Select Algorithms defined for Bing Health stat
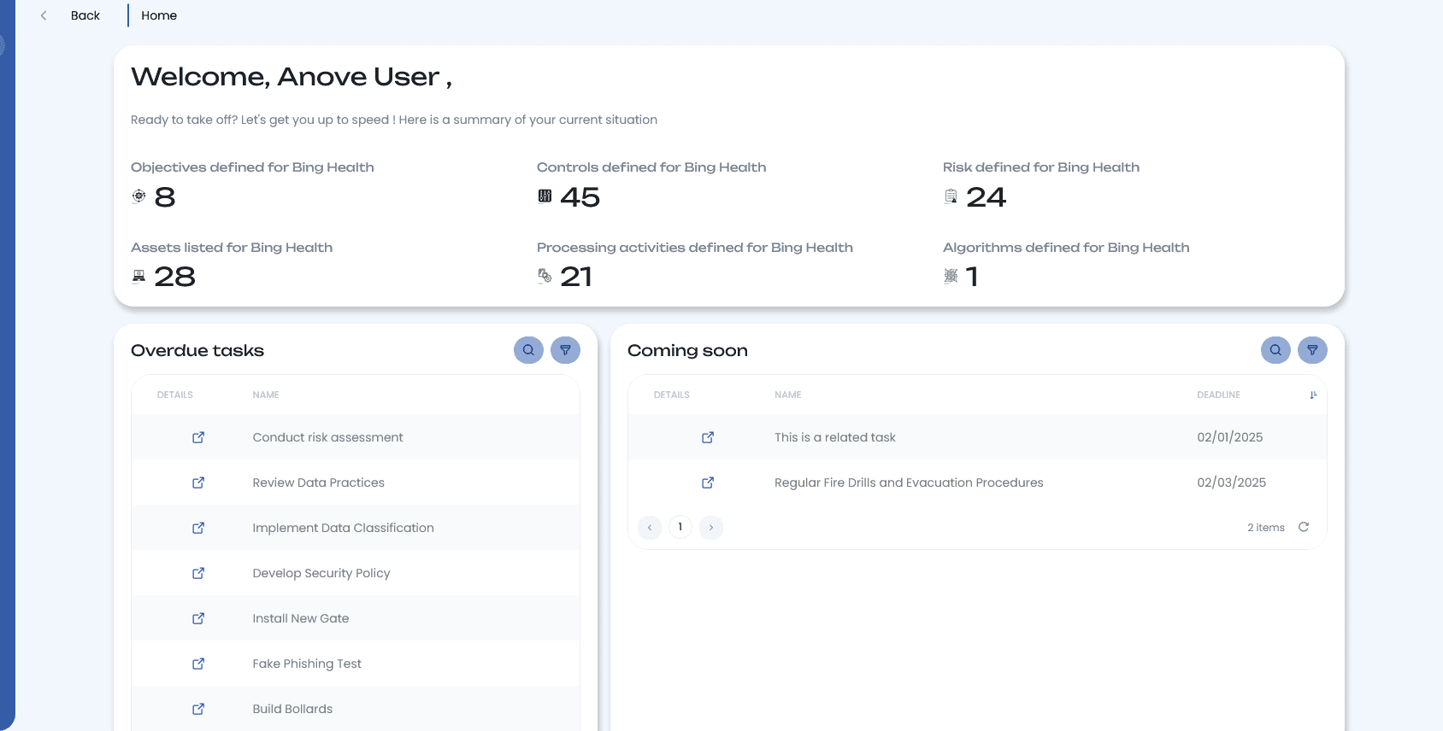Viewport: 1443px width, 731px height. tap(971, 277)
